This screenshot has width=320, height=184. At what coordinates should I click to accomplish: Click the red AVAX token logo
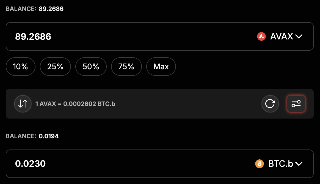pos(261,36)
